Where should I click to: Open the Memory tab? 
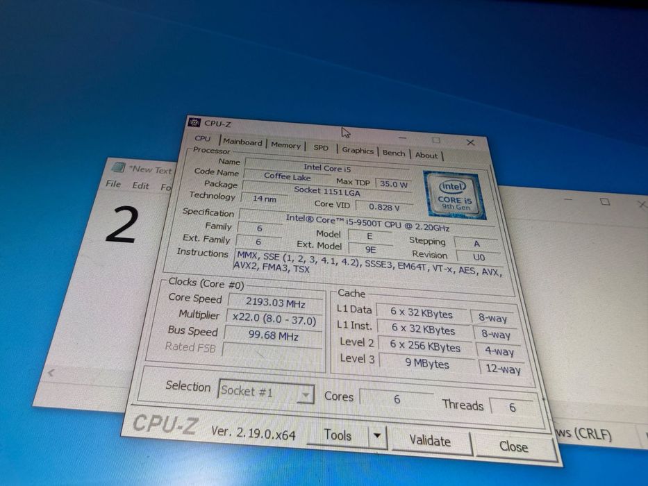pyautogui.click(x=285, y=145)
